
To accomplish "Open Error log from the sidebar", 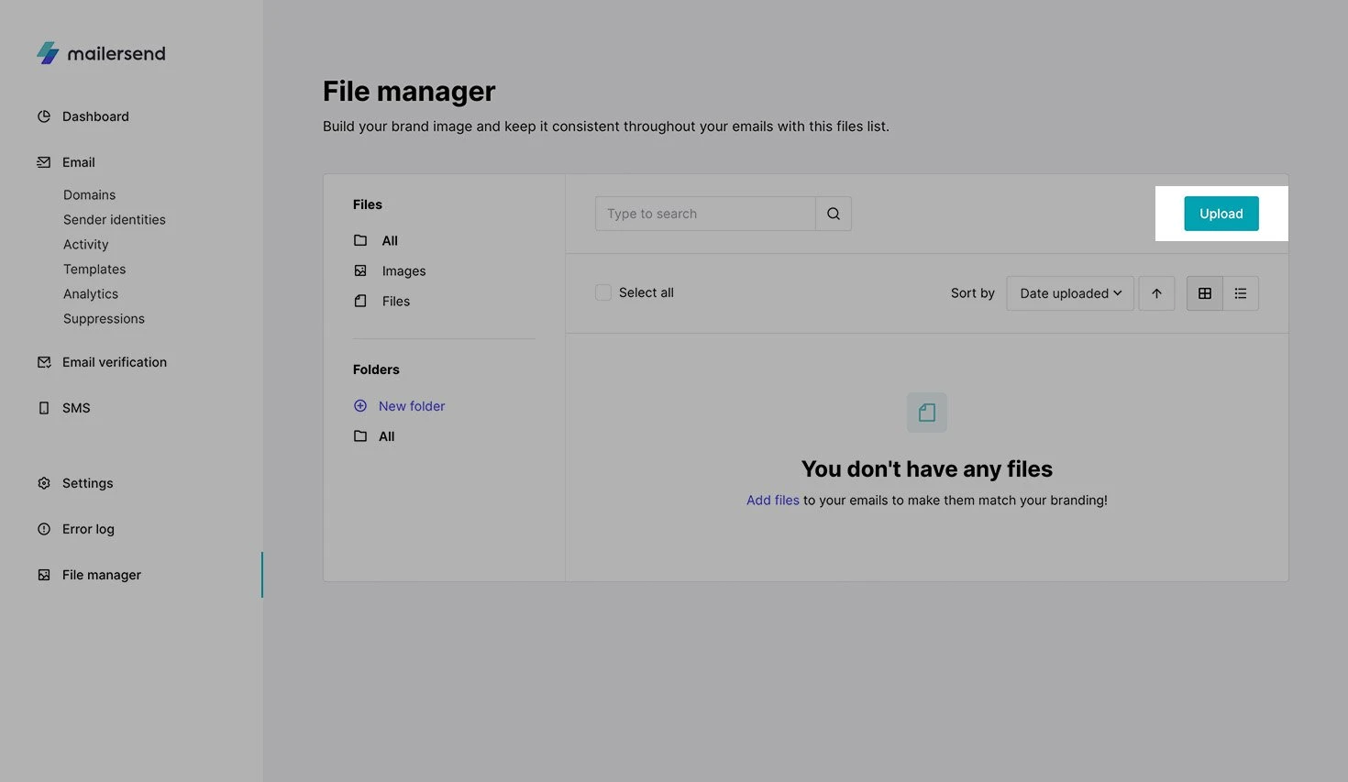I will pos(88,529).
